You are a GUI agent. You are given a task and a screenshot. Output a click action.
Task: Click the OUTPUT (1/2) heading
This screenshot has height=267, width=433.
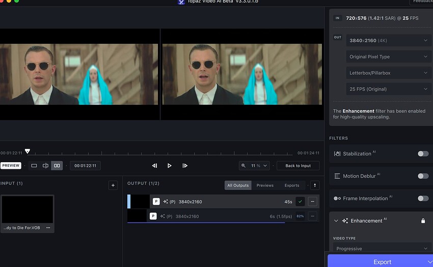(143, 184)
